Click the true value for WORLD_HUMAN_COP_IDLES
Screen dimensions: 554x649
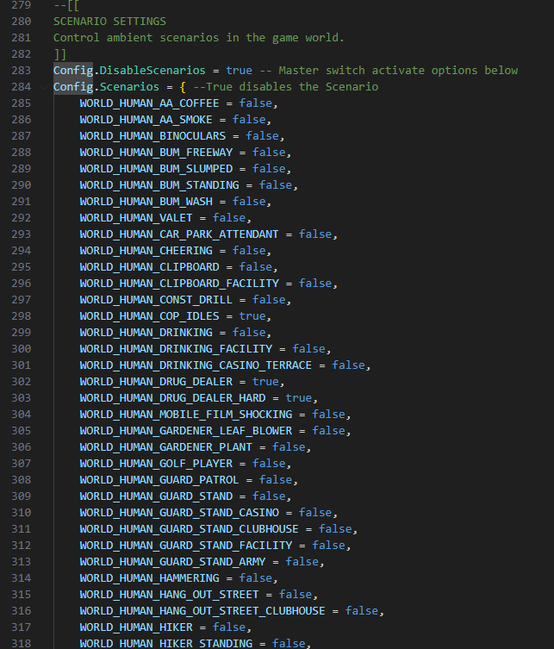[252, 316]
